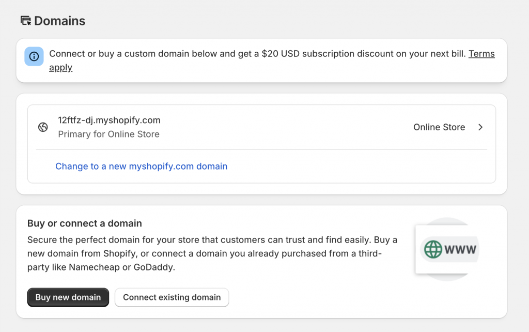Click the globe icon beside myshopify domain

(x=43, y=127)
